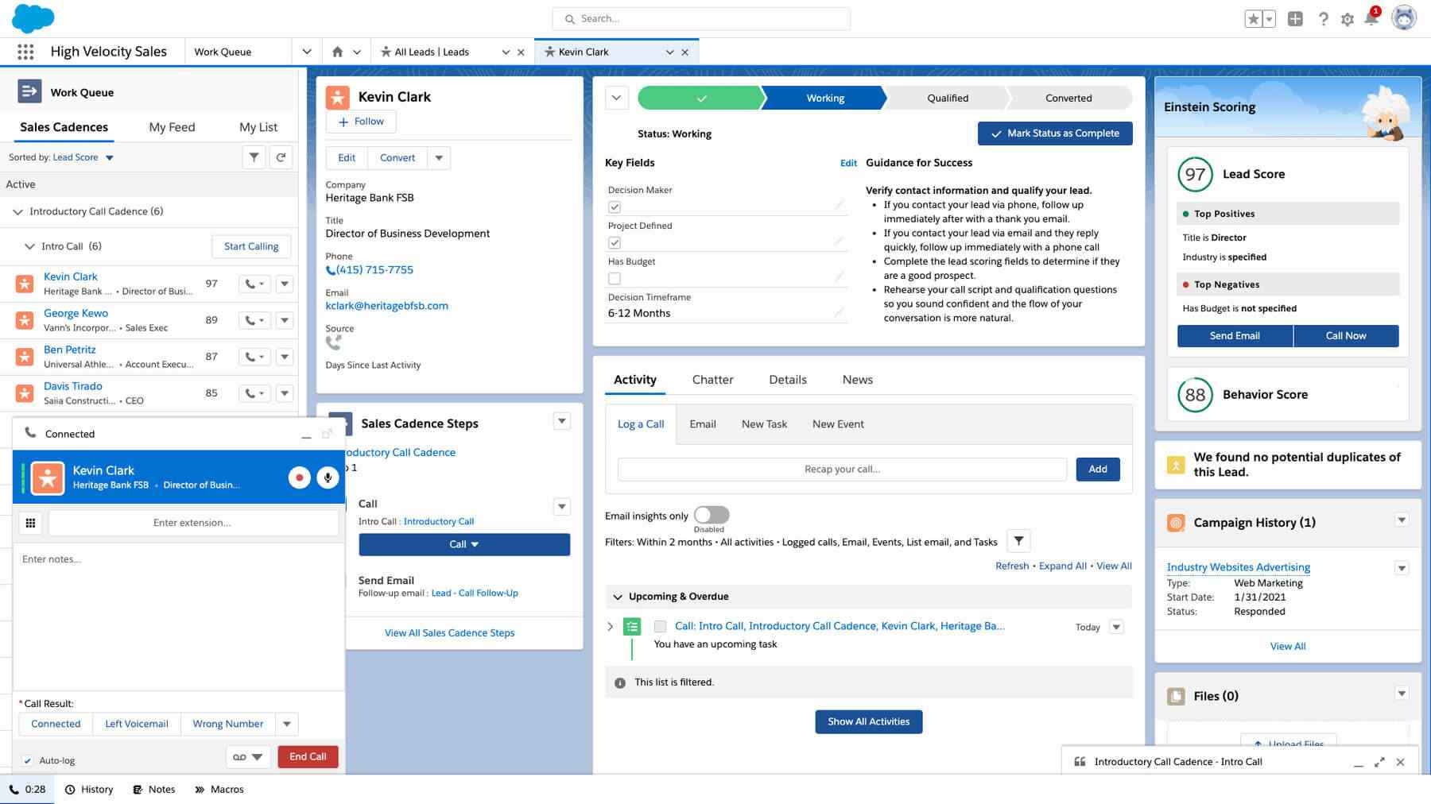Open the App Launcher grid icon
1431x804 pixels.
click(25, 52)
